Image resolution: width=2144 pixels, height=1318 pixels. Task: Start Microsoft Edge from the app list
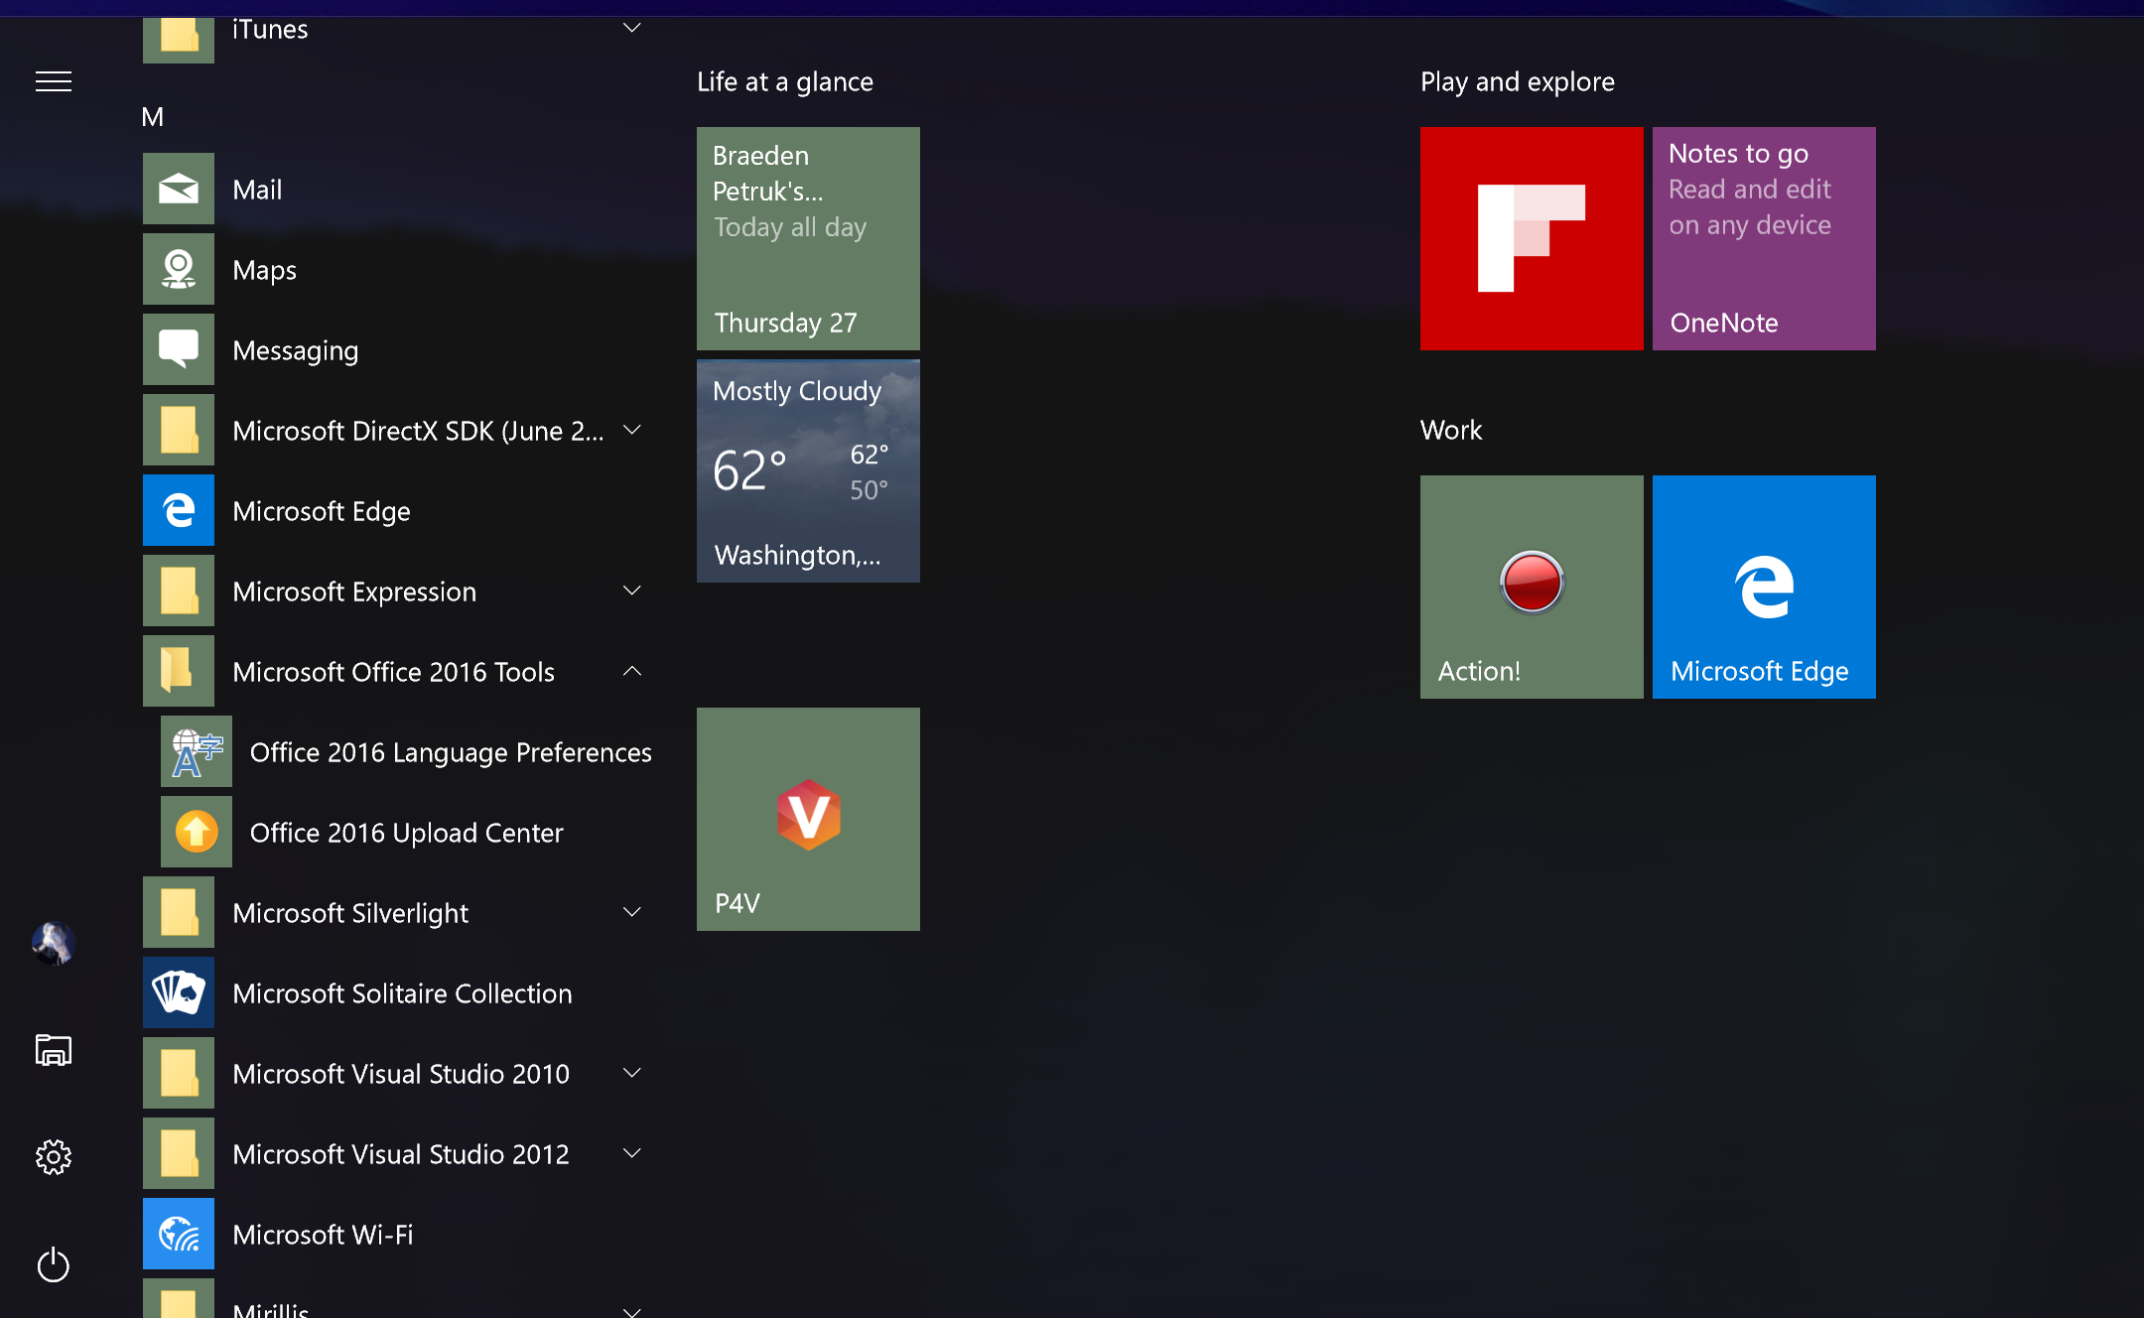[x=321, y=510]
